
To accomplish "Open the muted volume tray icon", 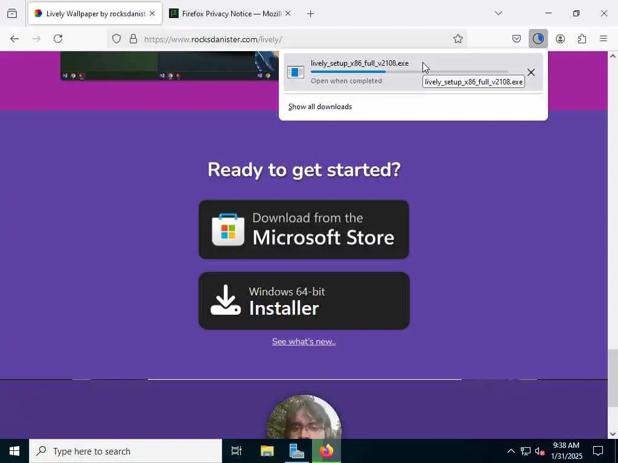I will pos(540,451).
